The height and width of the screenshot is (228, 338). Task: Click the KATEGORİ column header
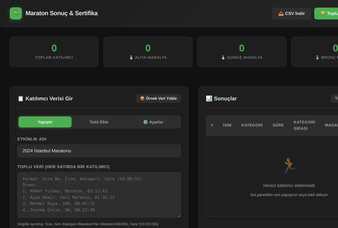(252, 125)
